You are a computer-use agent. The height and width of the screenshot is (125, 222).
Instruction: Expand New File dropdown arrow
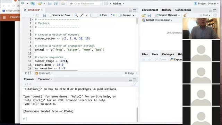pyautogui.click(x=27, y=3)
